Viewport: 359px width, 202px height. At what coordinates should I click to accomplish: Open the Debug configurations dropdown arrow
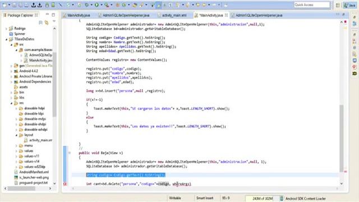coord(91,5)
